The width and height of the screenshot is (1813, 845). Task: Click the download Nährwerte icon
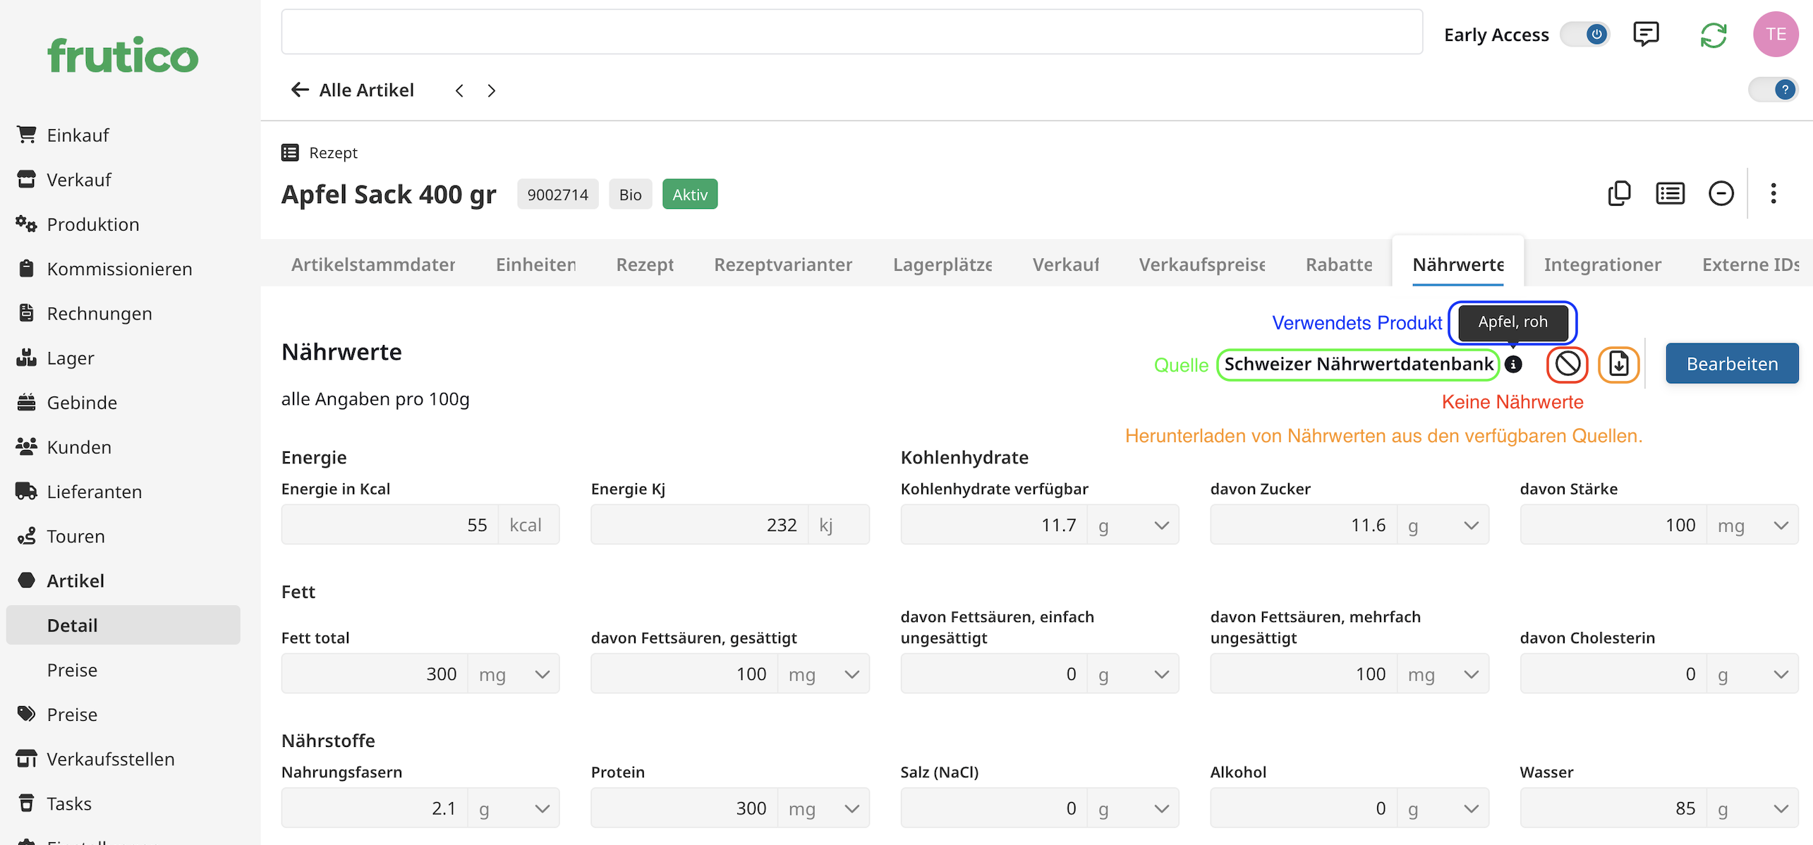(1618, 365)
